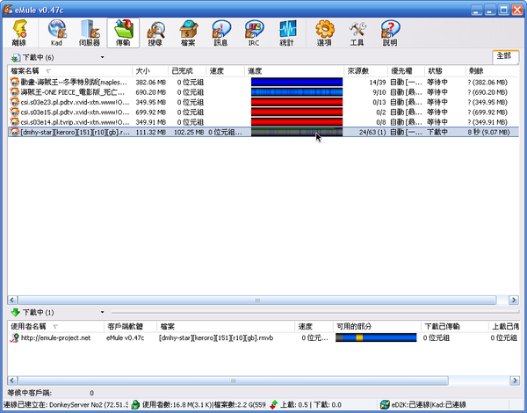Select the 傳輸 transfers toolbar icon
Viewport: 527px width, 413px height.
[x=123, y=33]
